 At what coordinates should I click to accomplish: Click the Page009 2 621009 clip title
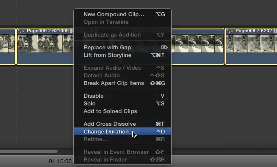pyautogui.click(x=50, y=31)
